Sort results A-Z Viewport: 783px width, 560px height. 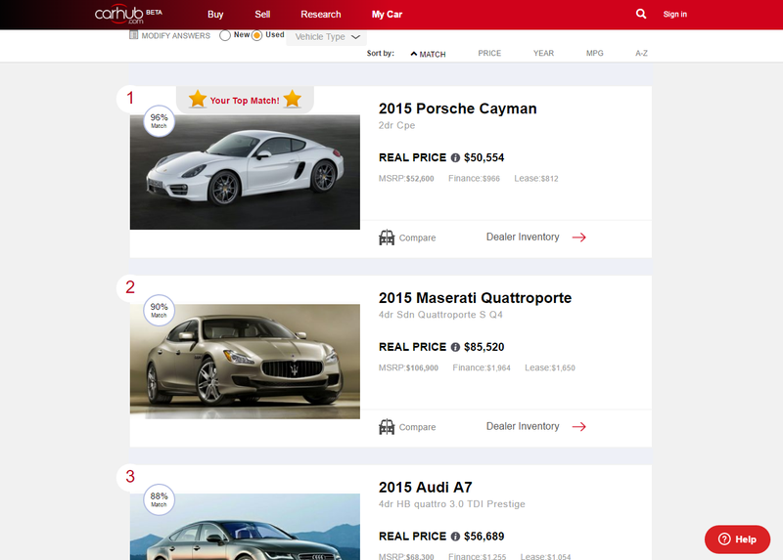point(641,53)
